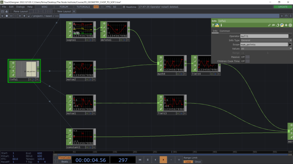
Task: Select the delete1 node viewer
Action: [117, 30]
